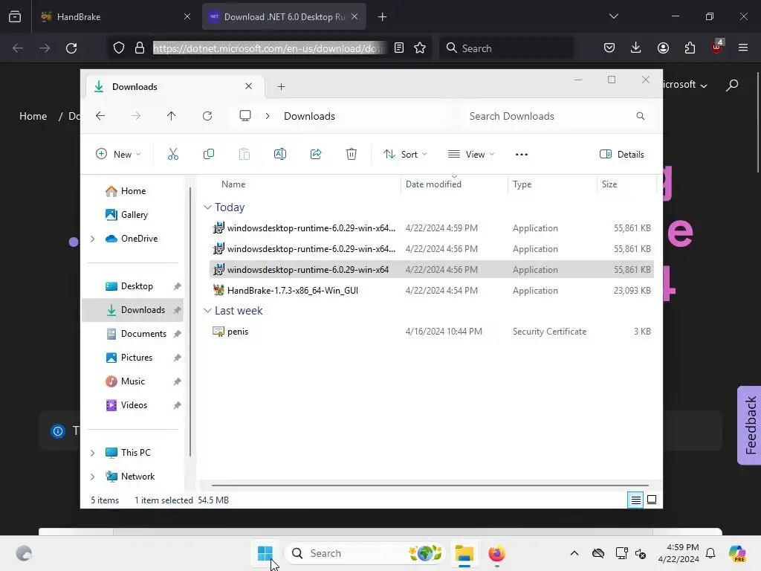This screenshot has width=761, height=571.
Task: Expand OneDrive in the navigation pane
Action: point(92,239)
